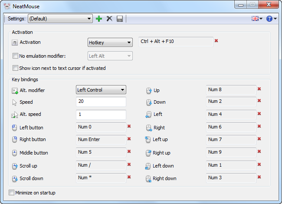Delete current preset using the X icon
Screen dimensions: 282x204
(x=109, y=19)
